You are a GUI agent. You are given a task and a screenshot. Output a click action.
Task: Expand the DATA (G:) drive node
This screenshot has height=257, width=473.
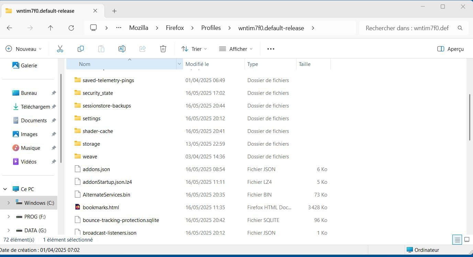[9, 230]
